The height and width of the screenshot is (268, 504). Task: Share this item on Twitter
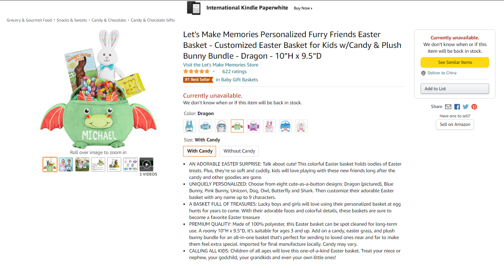pos(465,107)
